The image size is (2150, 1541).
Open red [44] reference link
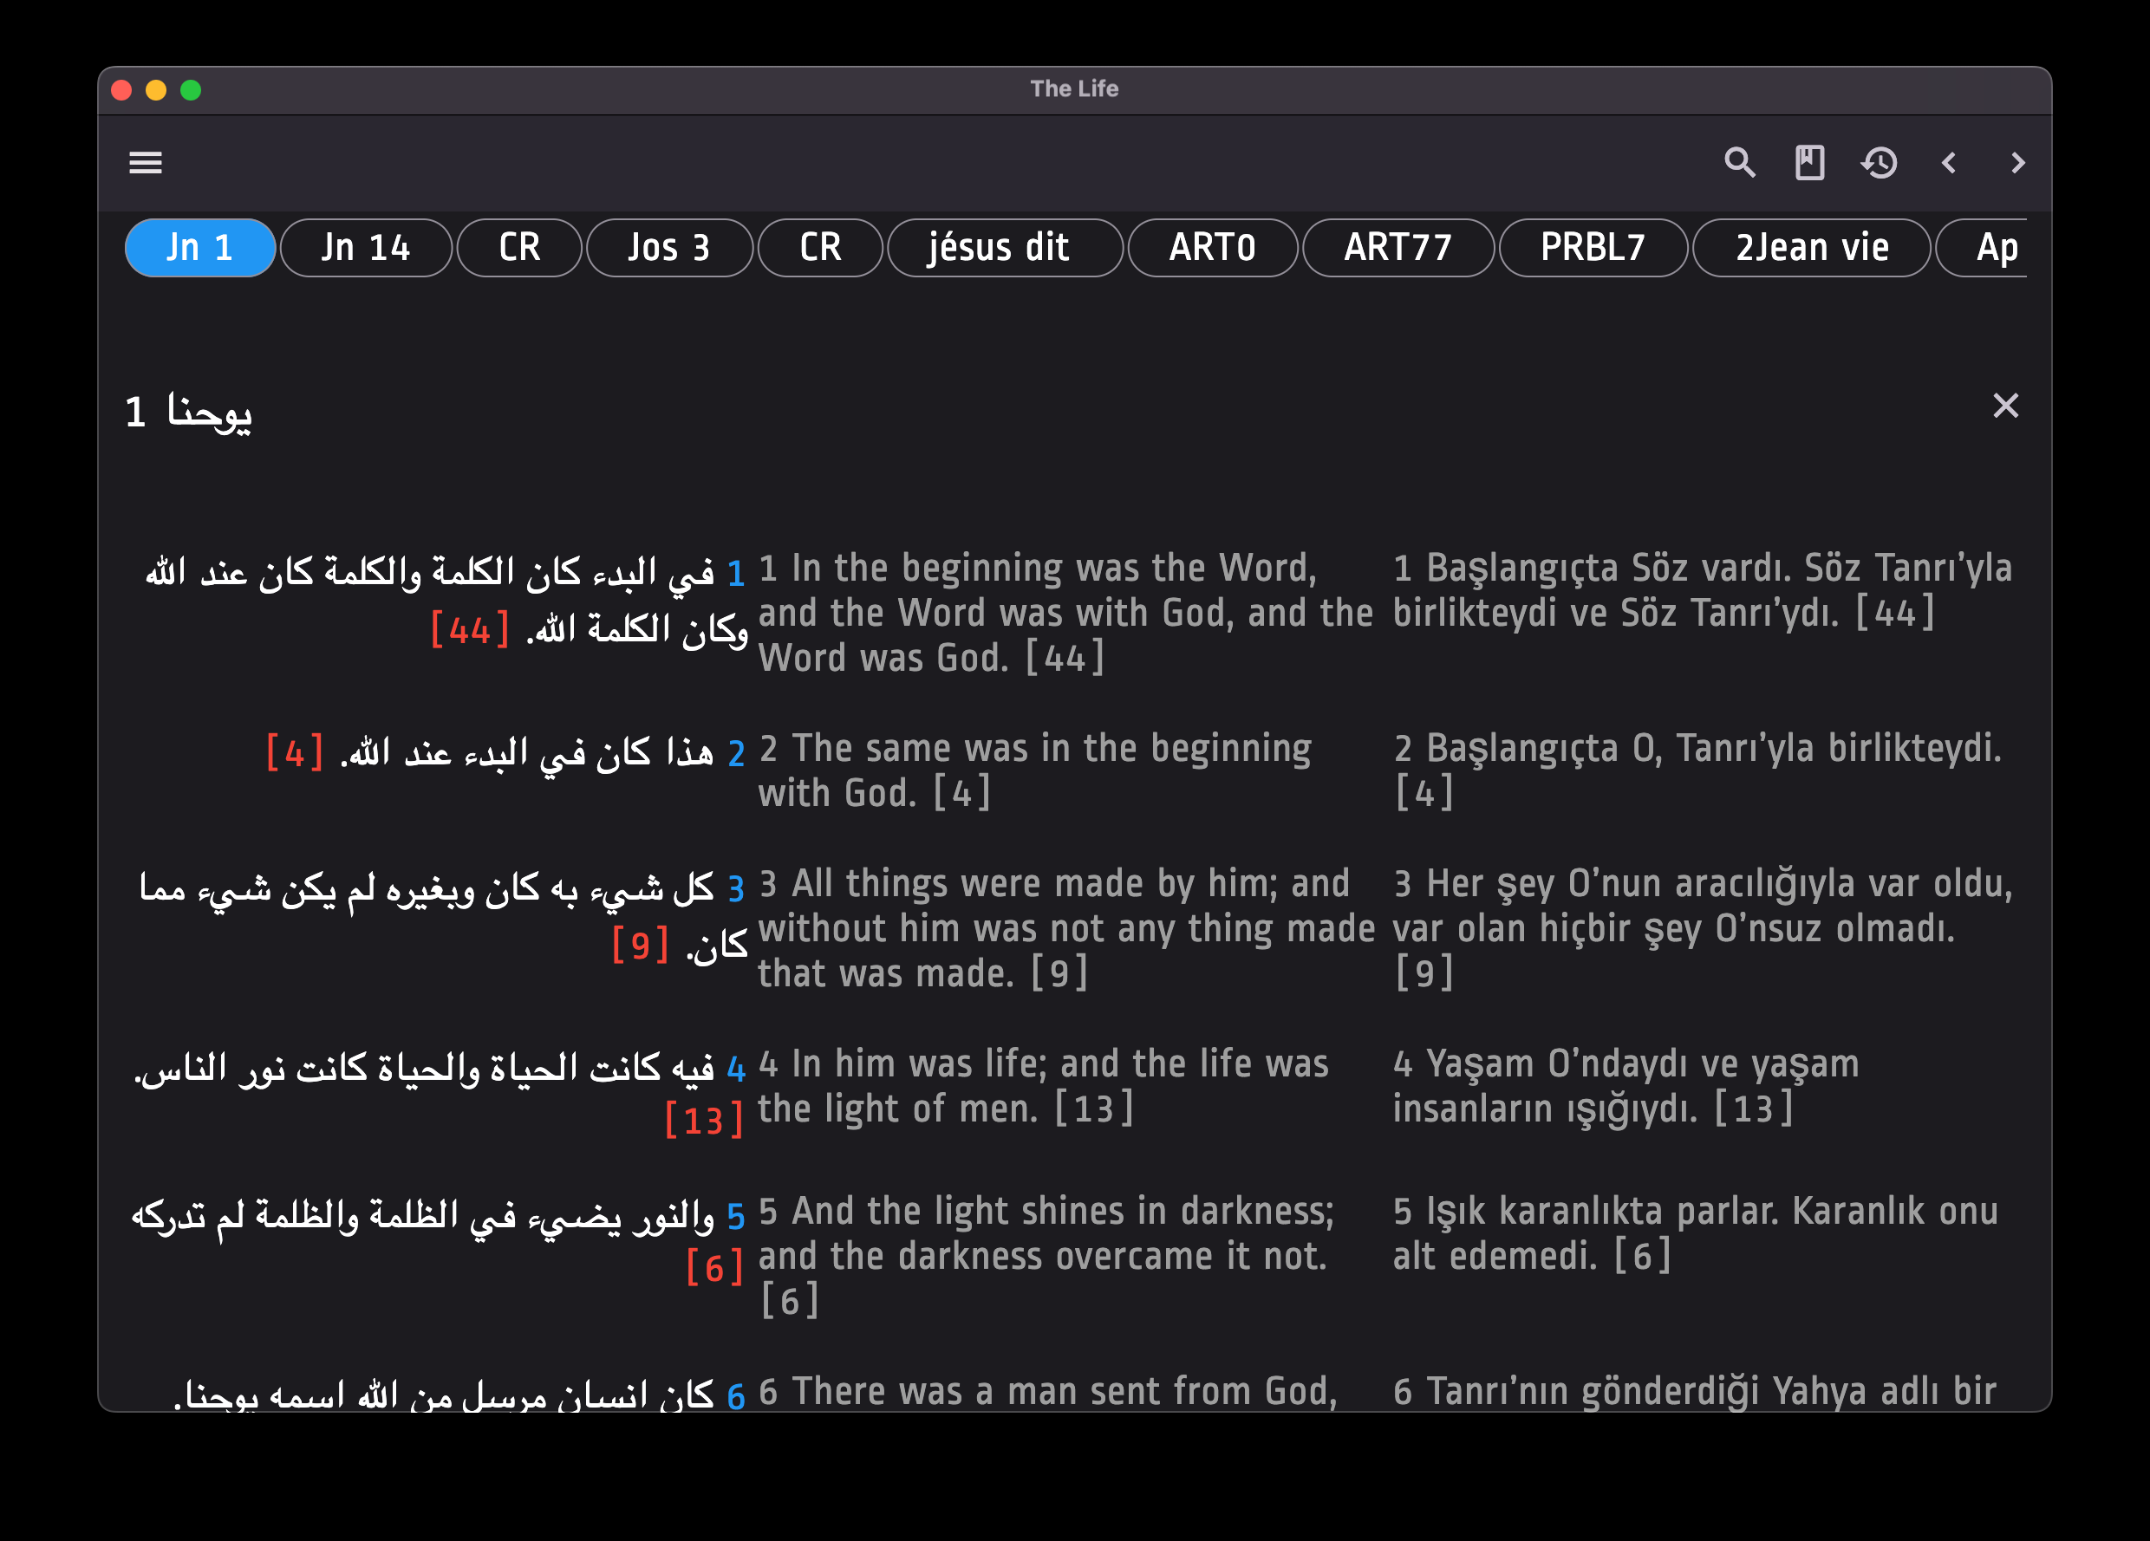coord(469,630)
